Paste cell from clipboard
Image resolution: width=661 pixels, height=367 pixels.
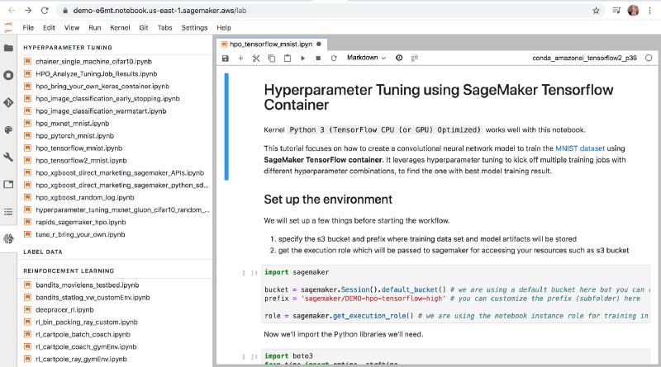[x=287, y=58]
